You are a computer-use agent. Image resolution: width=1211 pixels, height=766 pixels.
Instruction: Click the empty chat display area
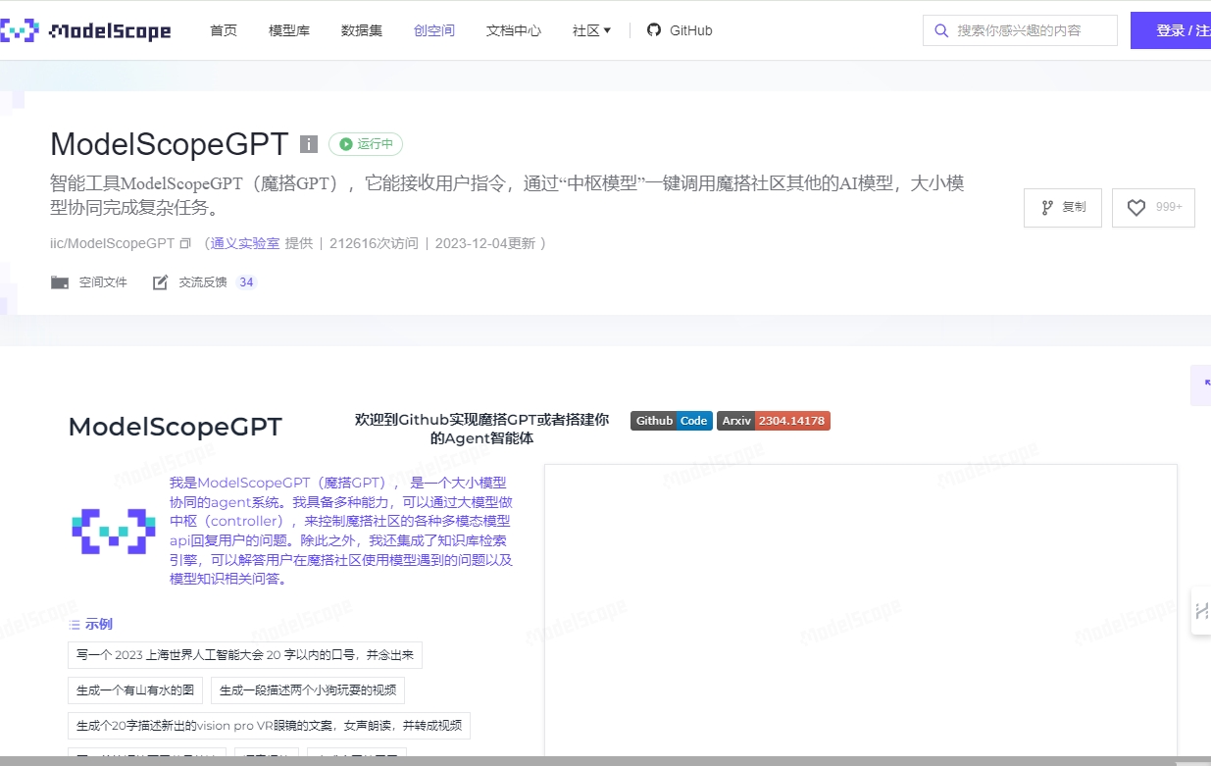860,608
